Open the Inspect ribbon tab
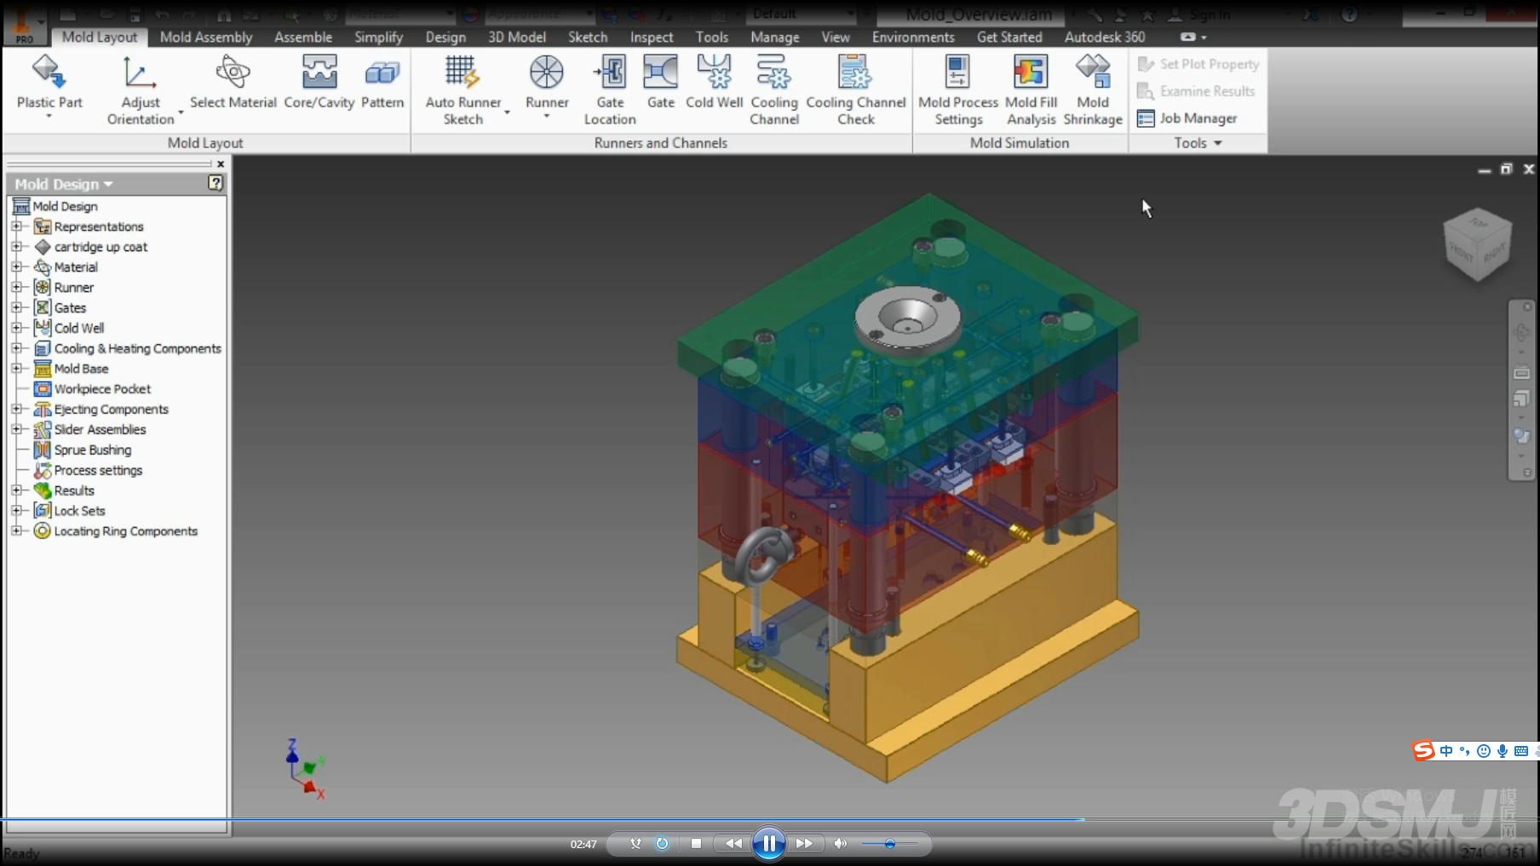The width and height of the screenshot is (1540, 866). click(x=652, y=37)
